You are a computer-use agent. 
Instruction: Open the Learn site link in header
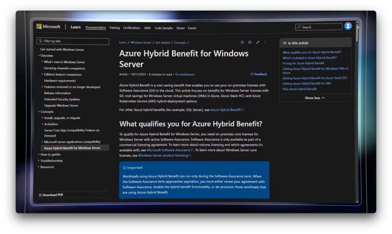(x=75, y=27)
